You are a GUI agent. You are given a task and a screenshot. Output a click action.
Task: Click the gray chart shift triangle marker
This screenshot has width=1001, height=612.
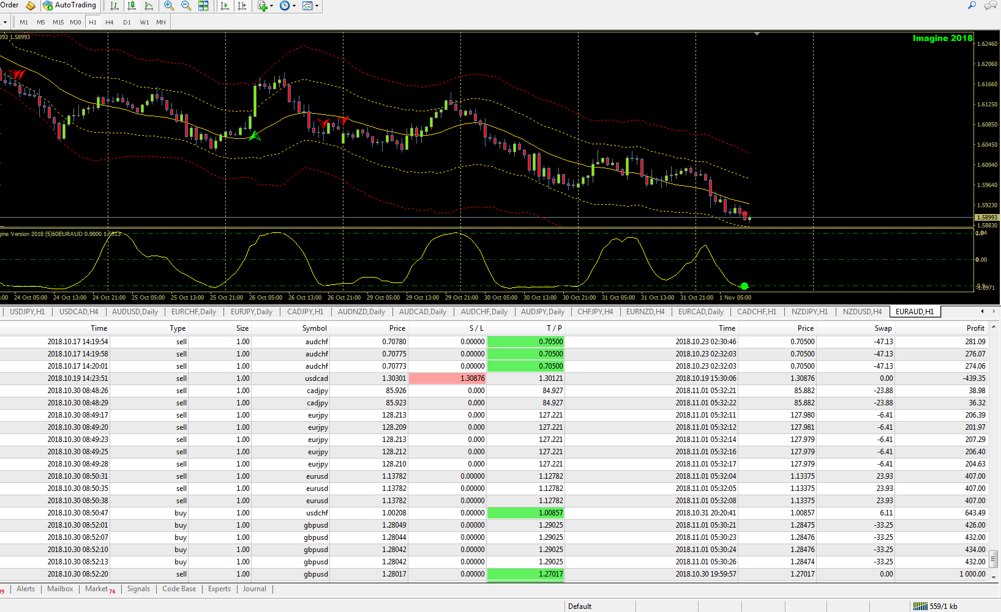tap(757, 34)
